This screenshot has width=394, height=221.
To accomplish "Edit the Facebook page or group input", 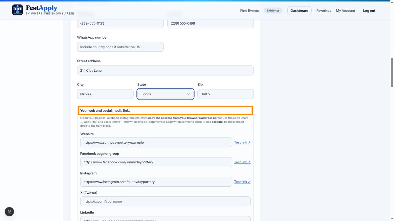I will 156,162.
